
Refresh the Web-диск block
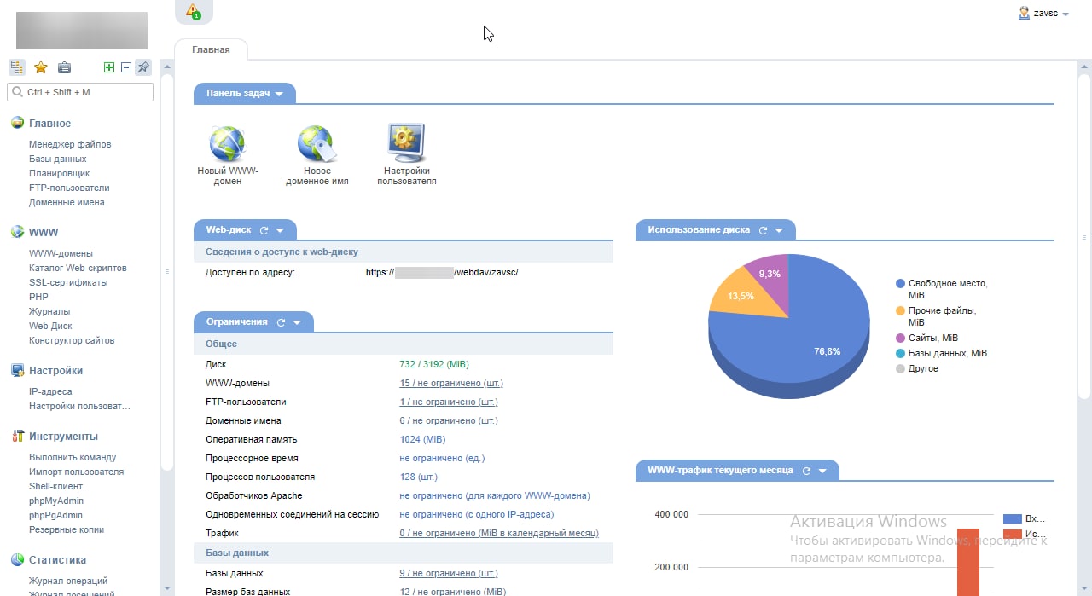tap(264, 230)
